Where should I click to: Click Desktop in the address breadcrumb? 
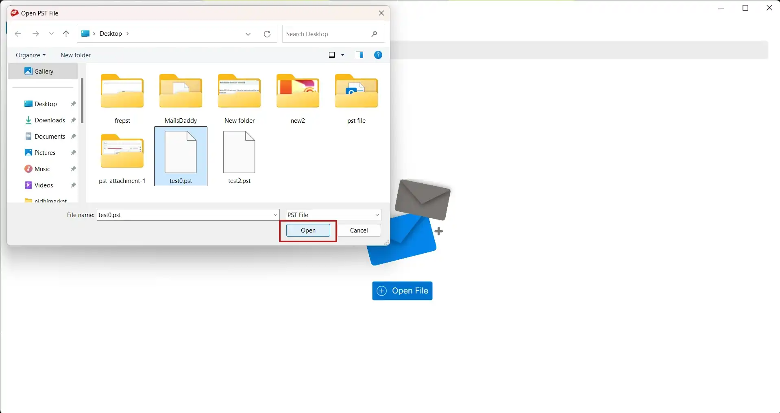pos(111,34)
